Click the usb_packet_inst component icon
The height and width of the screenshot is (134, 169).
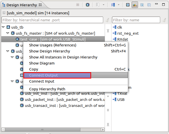coord(22,100)
